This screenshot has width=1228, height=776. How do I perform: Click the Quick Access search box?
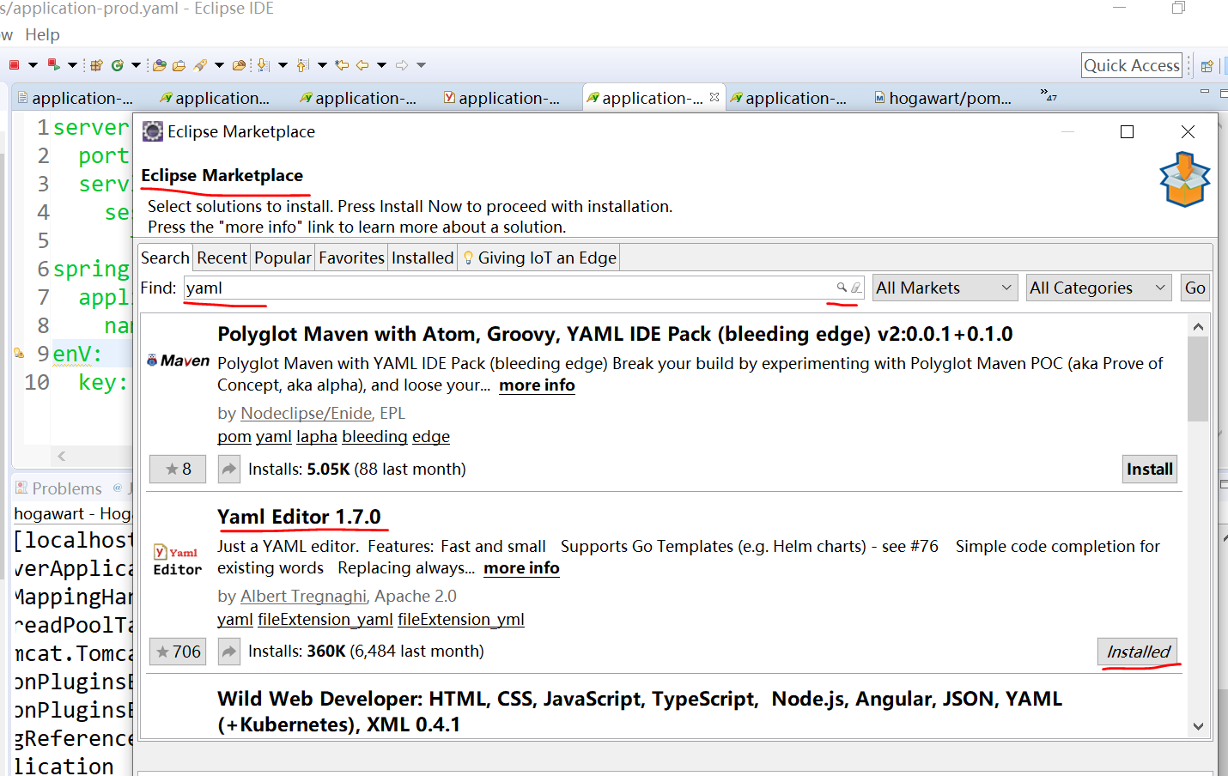1132,65
